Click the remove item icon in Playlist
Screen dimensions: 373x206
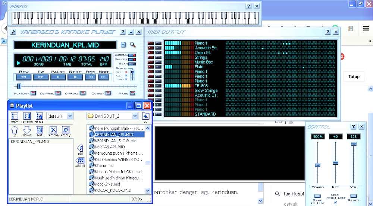point(53,130)
